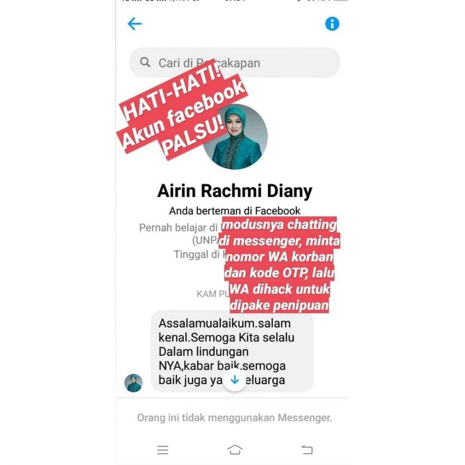The image size is (465, 465).
Task: Open the Airin Rachmi Diany profile name
Action: (x=234, y=191)
